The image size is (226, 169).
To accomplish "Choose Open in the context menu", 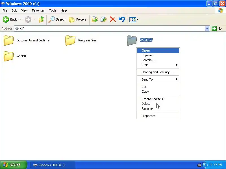I will coord(158,50).
